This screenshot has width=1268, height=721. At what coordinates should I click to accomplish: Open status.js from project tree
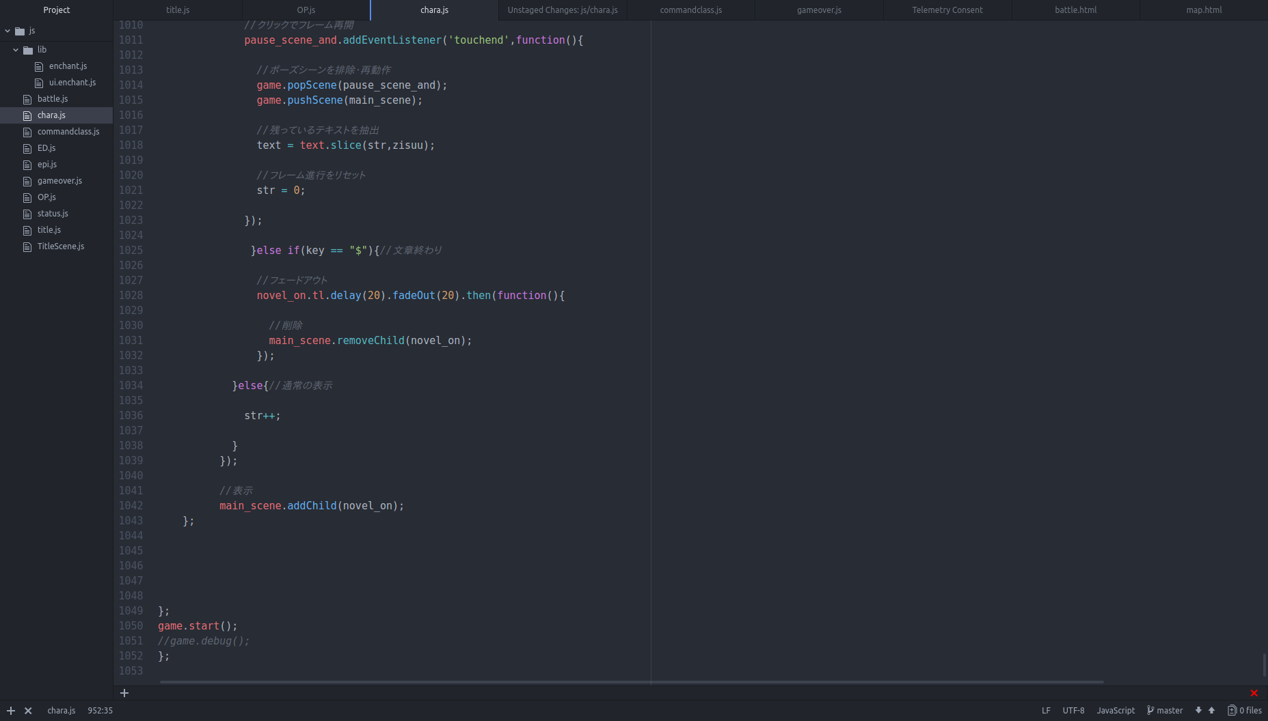pos(53,214)
